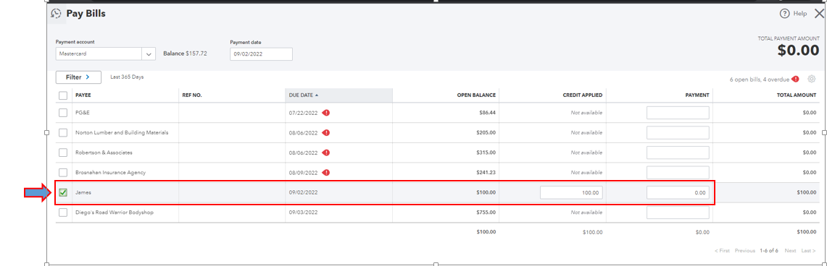827x266 pixels.
Task: Click payment field for Brosnahan Insurance Agency
Action: point(678,173)
